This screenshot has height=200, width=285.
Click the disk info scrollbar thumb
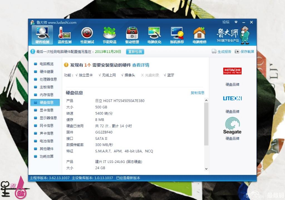pyautogui.click(x=206, y=124)
